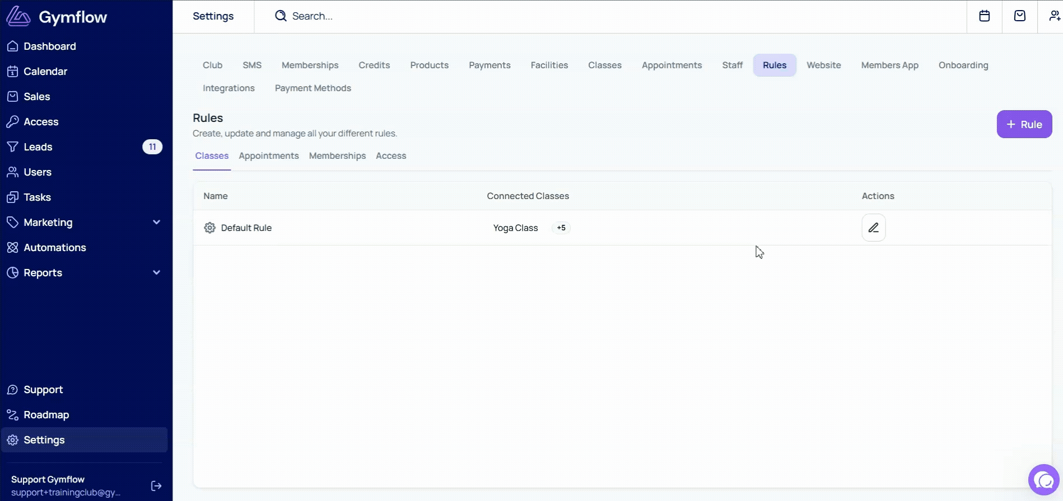The height and width of the screenshot is (501, 1063).
Task: Click the Marketing tag icon
Action: [x=12, y=223]
